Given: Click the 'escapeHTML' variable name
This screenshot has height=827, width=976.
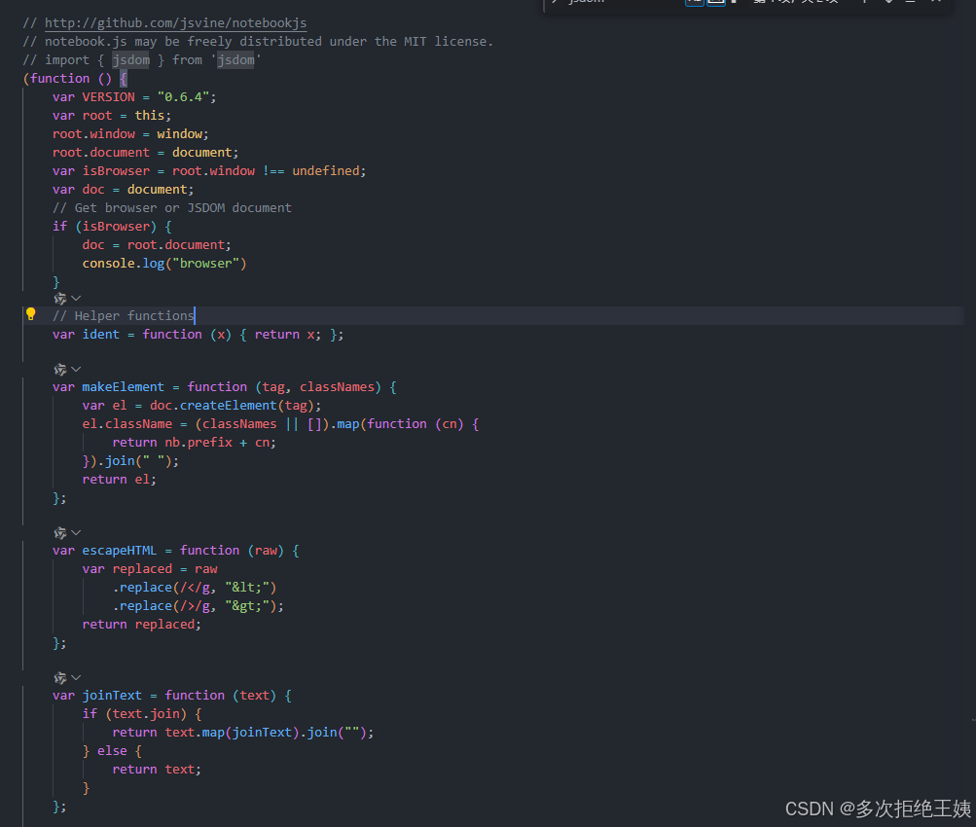Looking at the screenshot, I should (120, 551).
